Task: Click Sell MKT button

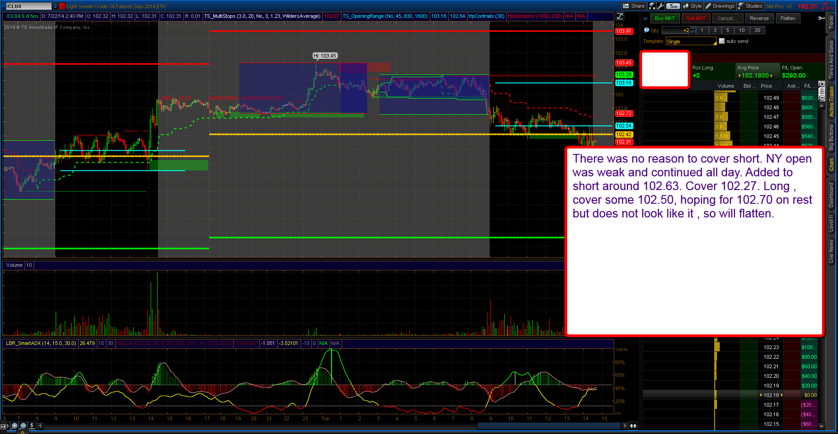Action: [x=696, y=18]
